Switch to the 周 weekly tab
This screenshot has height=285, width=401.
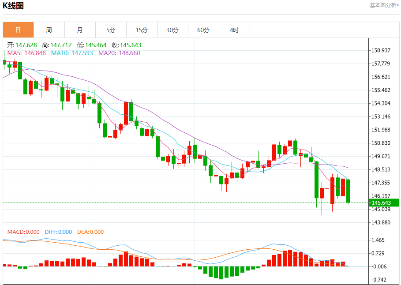tap(49, 30)
